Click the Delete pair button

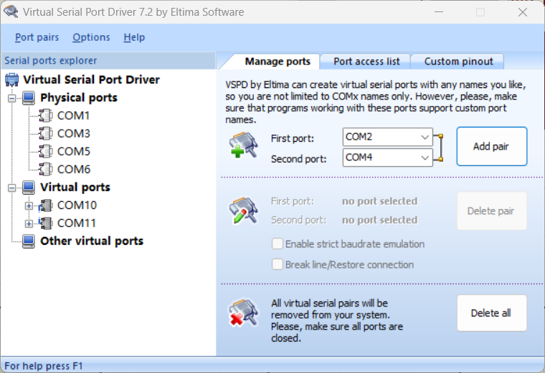coord(491,211)
